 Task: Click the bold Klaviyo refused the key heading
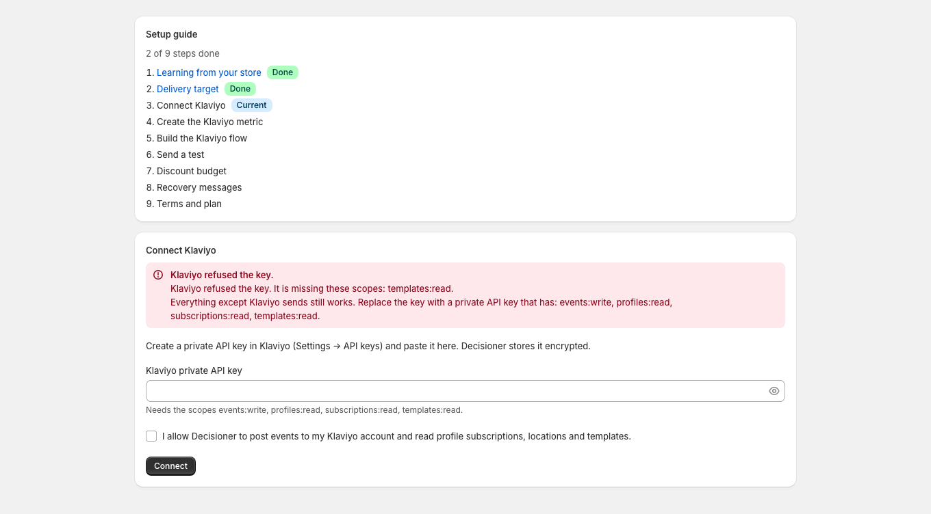point(222,275)
